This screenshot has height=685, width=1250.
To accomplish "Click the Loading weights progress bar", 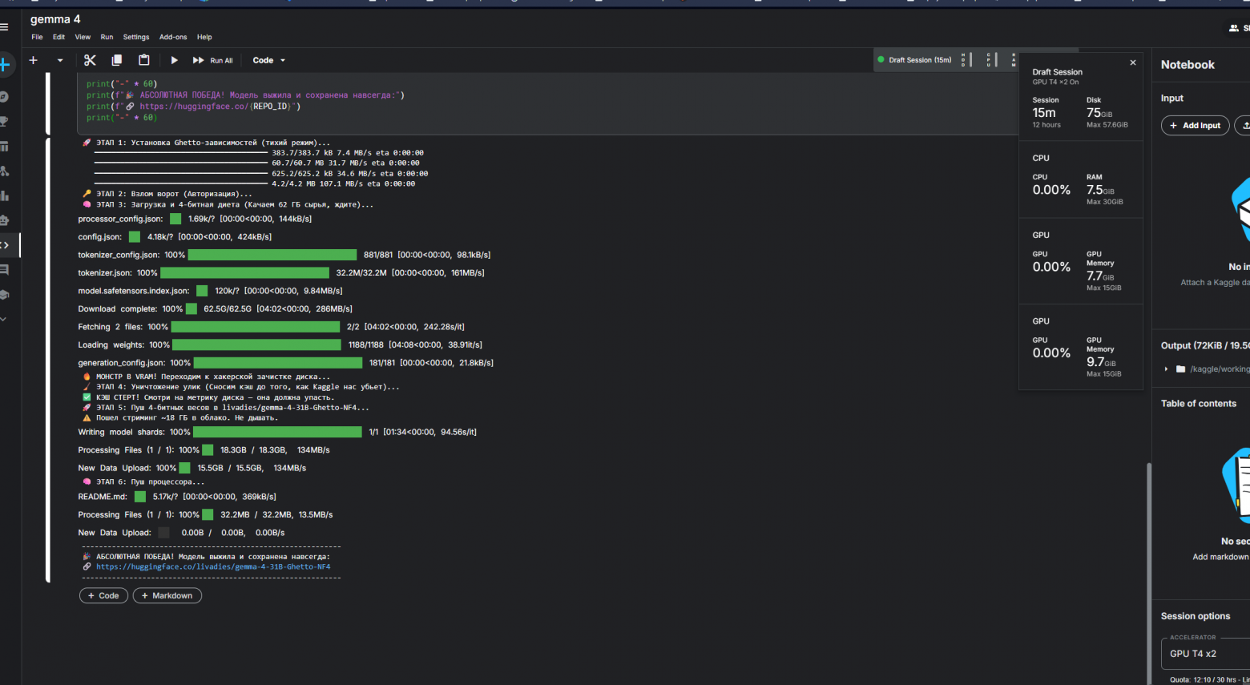I will [x=256, y=345].
